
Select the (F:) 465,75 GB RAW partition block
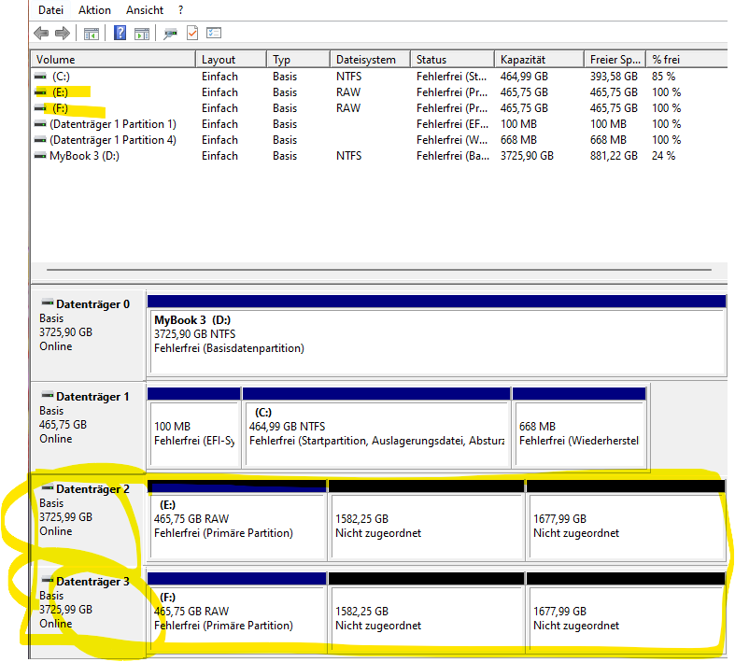237,613
